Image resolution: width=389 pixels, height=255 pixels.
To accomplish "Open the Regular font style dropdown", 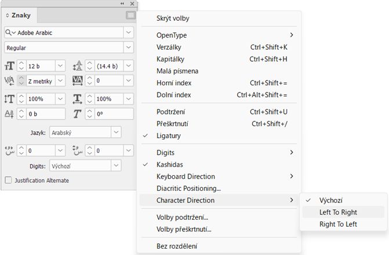I will click(129, 47).
